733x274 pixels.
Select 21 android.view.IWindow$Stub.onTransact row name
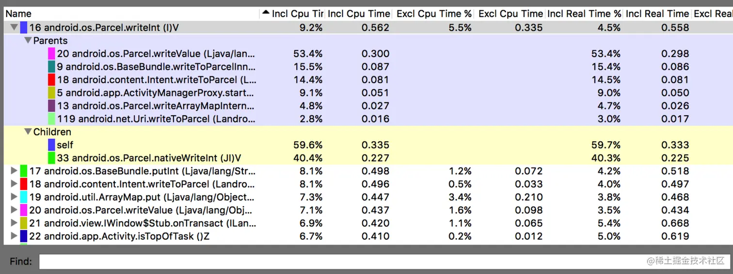tap(143, 223)
